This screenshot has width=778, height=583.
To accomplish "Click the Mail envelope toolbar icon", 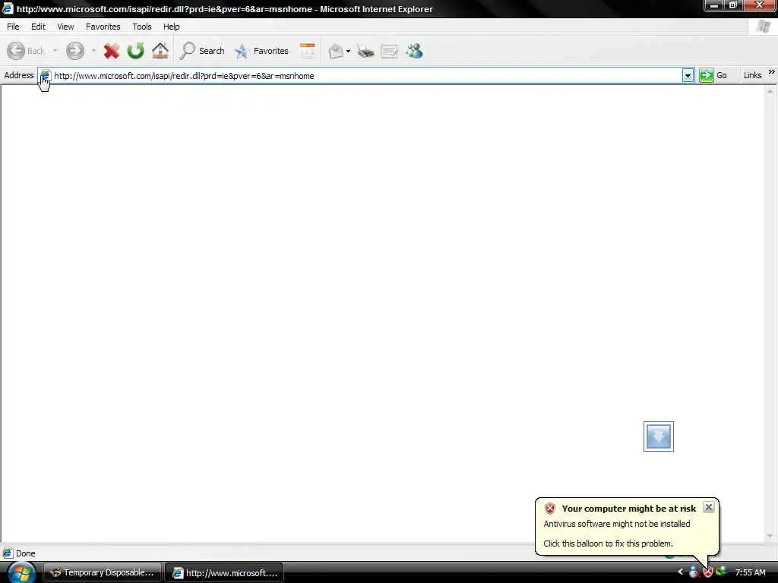I will point(336,51).
